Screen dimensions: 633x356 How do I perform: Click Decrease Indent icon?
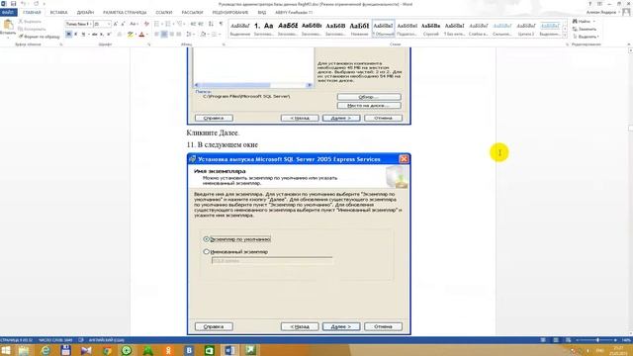pos(193,24)
